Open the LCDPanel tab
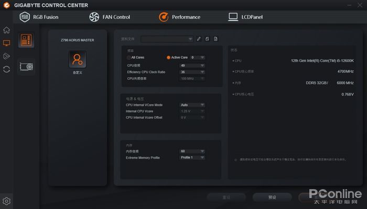This screenshot has width=367, height=209. (x=245, y=17)
